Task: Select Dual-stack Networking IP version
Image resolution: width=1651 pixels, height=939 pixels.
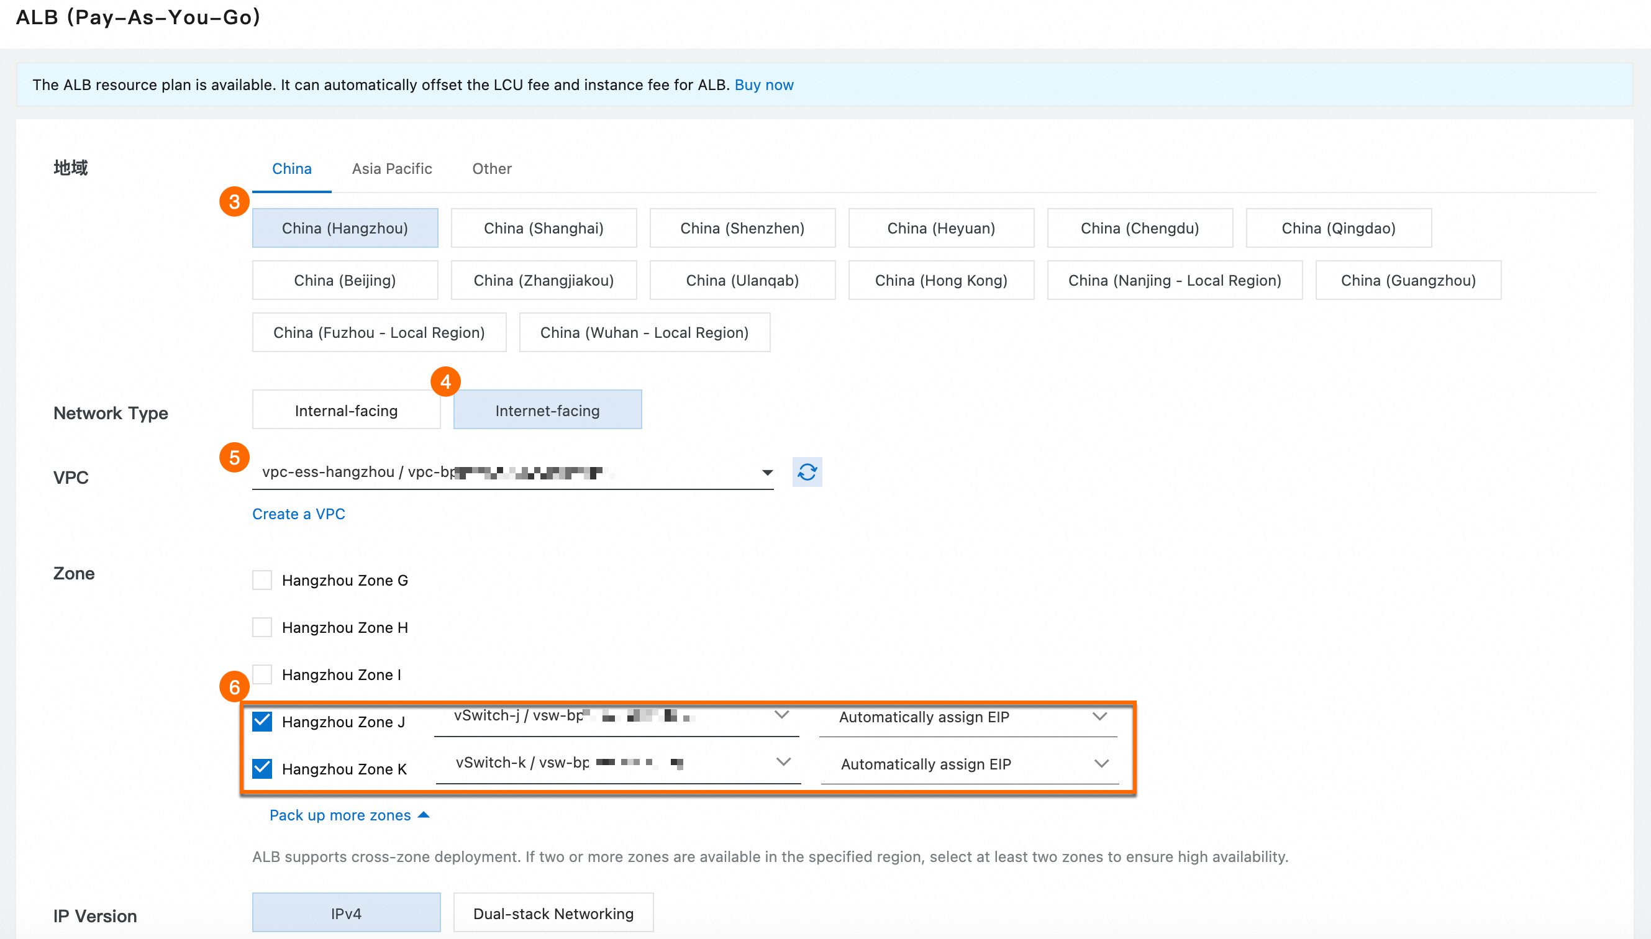Action: coord(553,913)
